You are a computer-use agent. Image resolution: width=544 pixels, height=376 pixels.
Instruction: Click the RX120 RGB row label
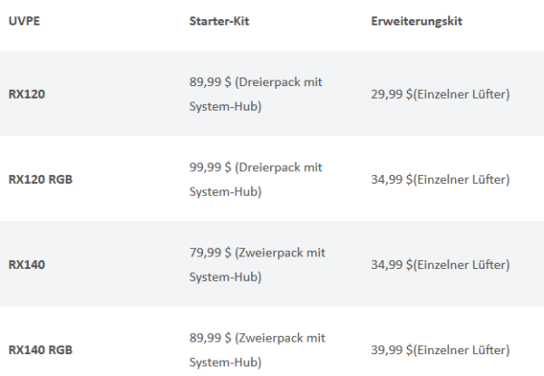point(41,179)
